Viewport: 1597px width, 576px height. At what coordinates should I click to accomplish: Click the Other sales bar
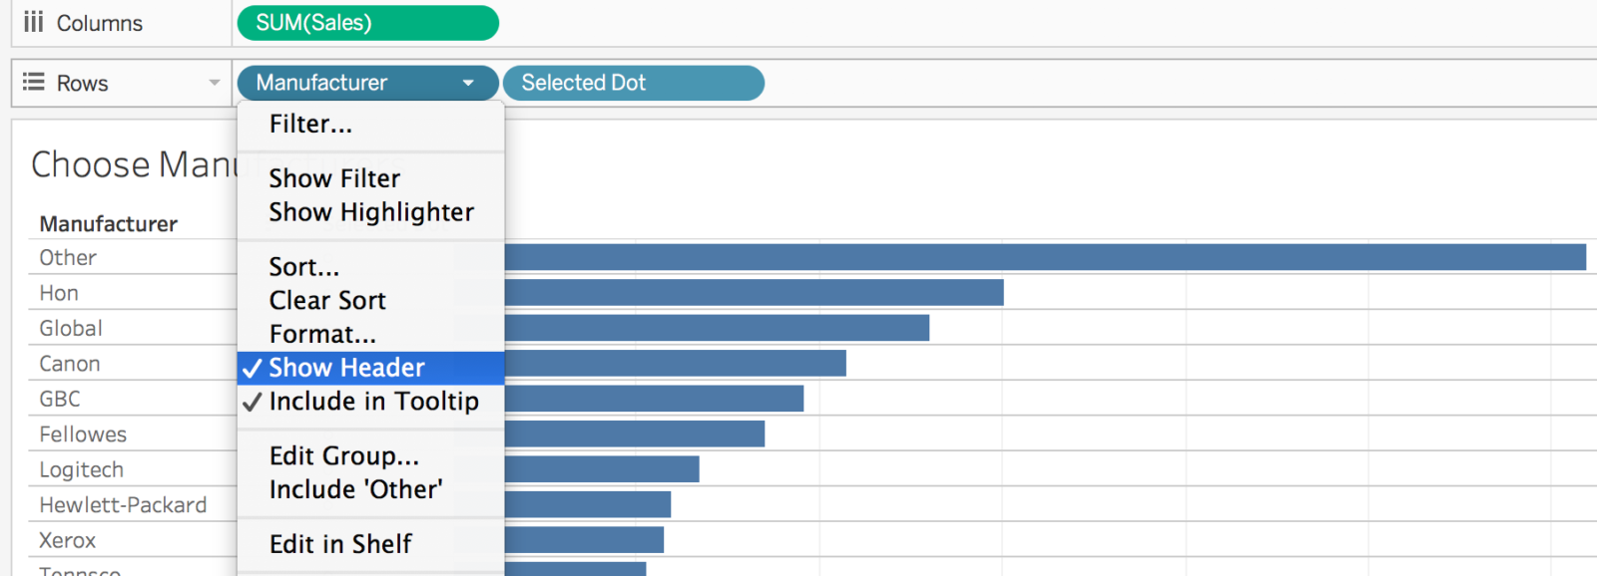pos(1044,257)
